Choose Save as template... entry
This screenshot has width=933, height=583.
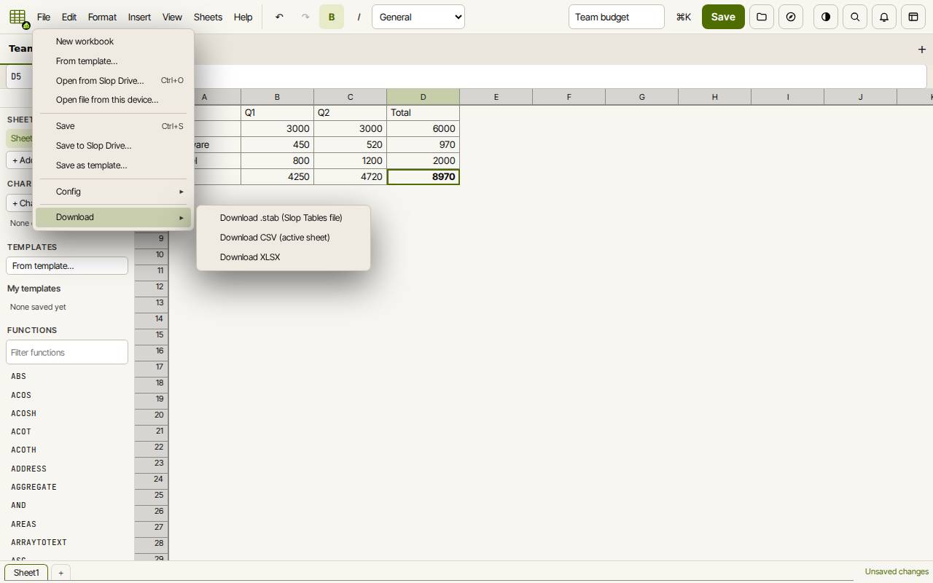tap(113, 165)
